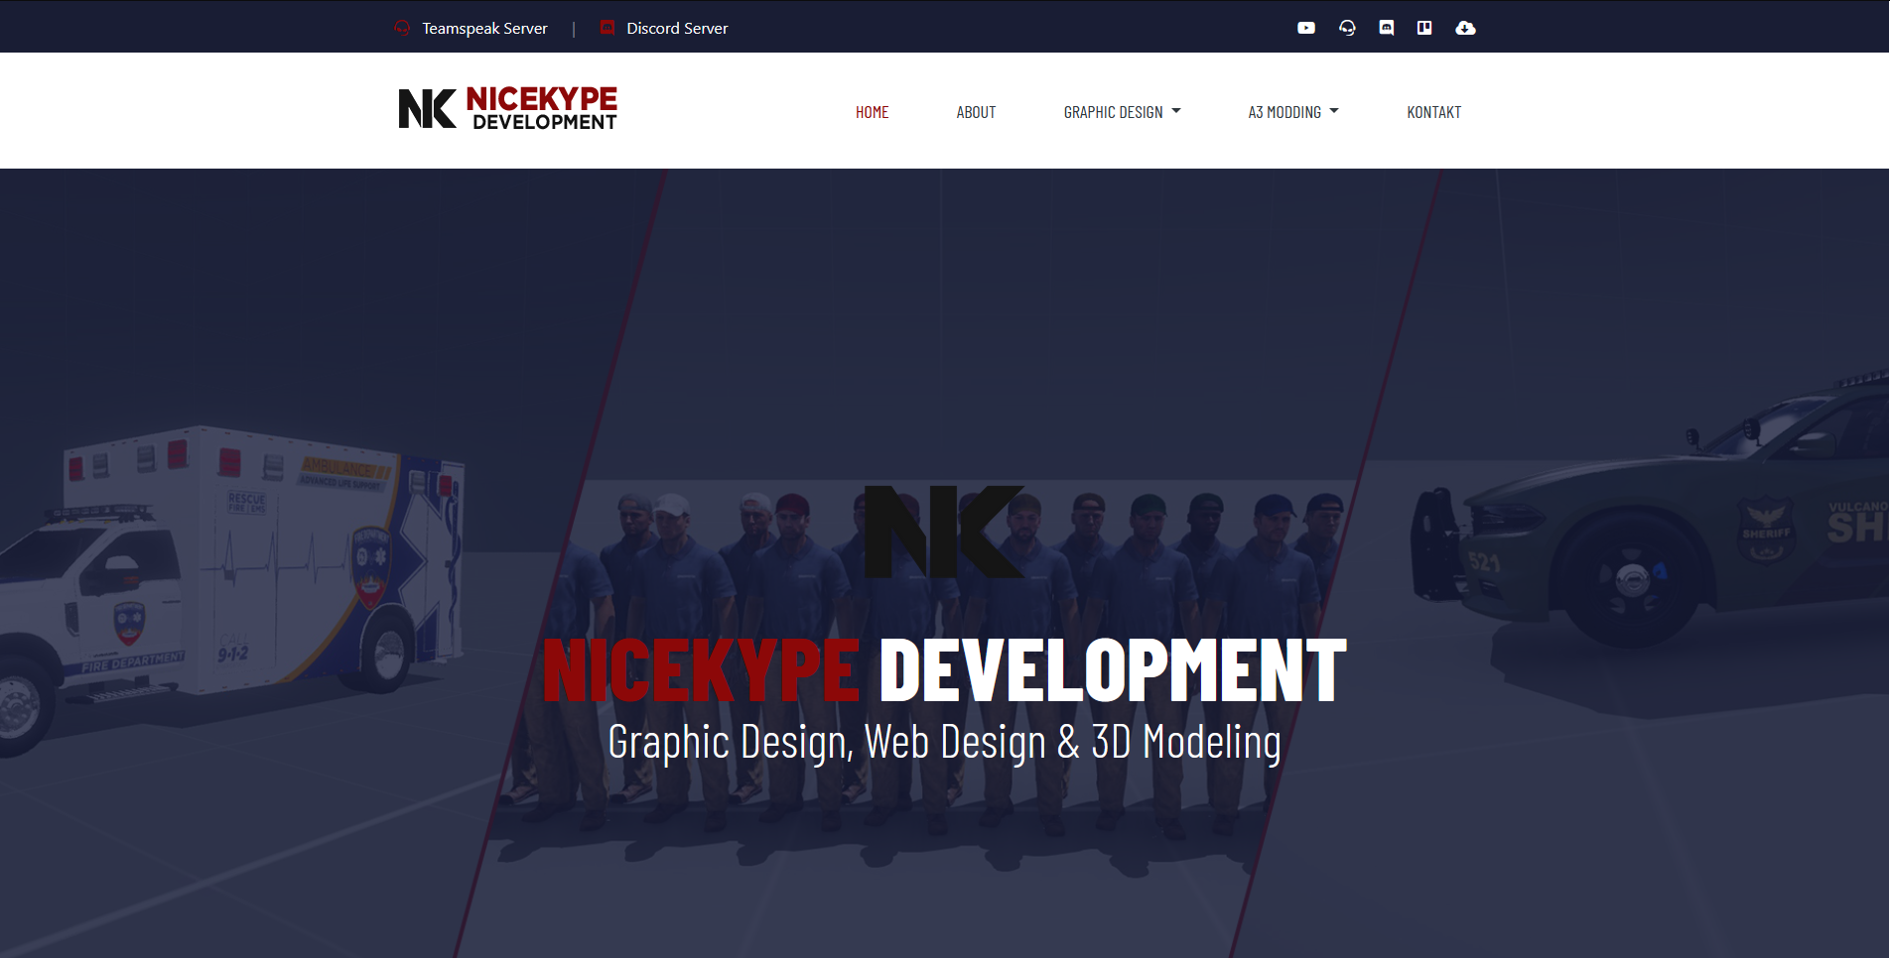The width and height of the screenshot is (1890, 958).
Task: Open the YouTube icon in top bar
Action: (x=1306, y=28)
